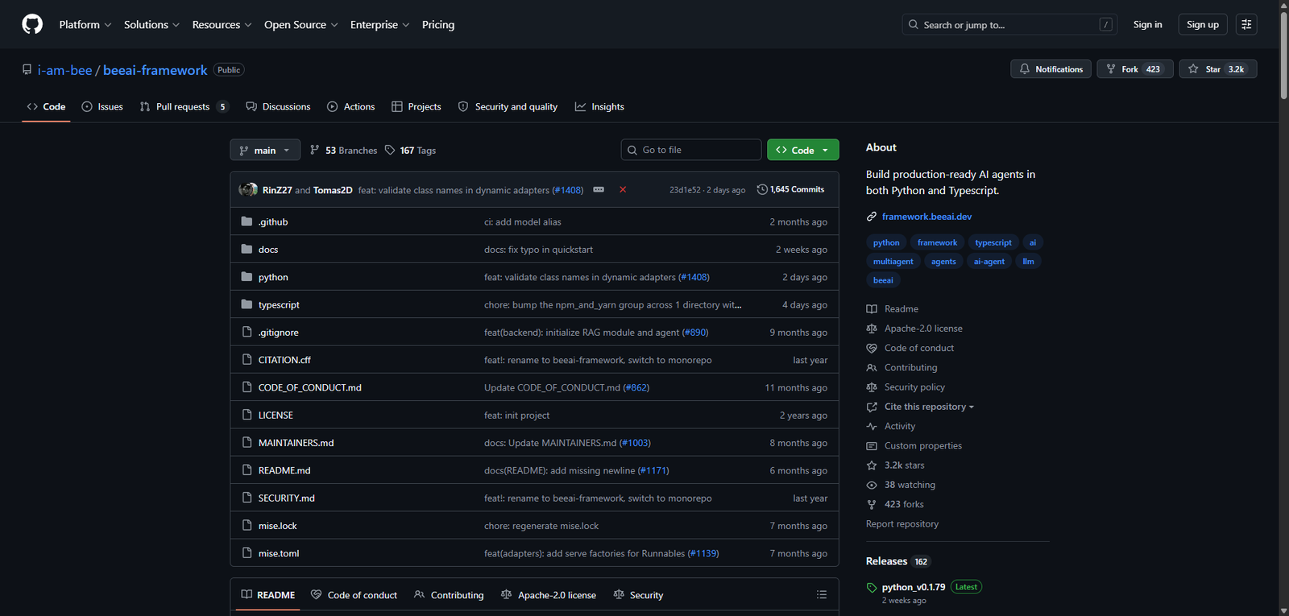Open the typescript folder

[279, 305]
